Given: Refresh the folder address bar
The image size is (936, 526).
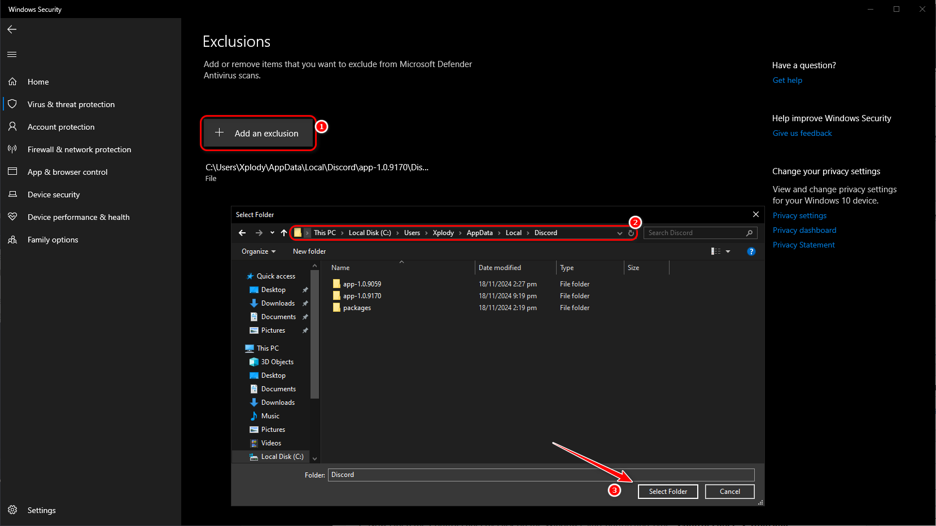Looking at the screenshot, I should tap(631, 233).
